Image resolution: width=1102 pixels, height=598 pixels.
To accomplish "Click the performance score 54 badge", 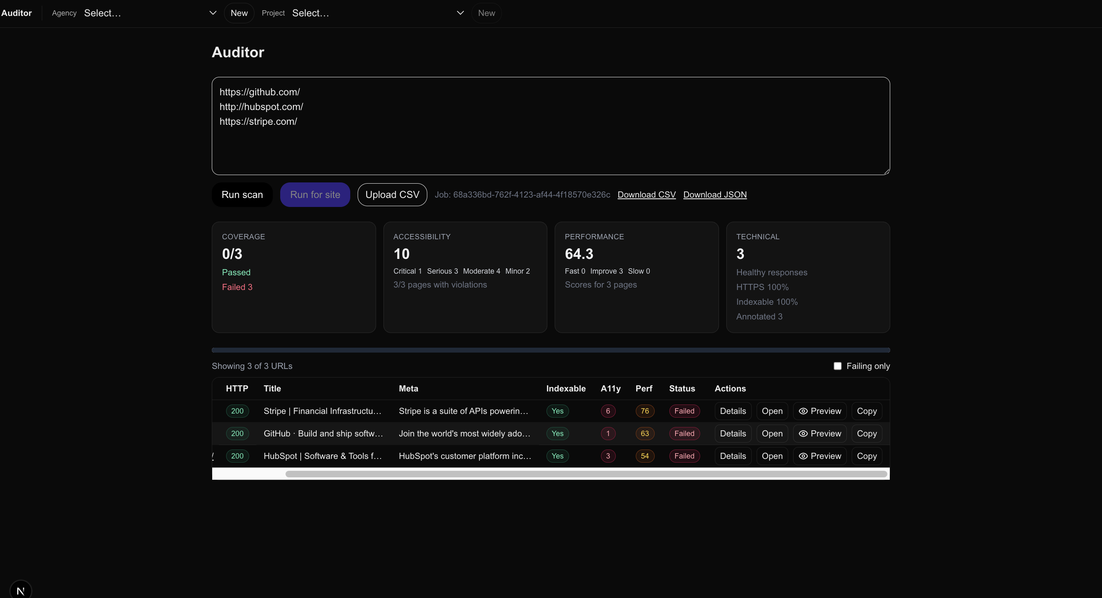I will (644, 456).
